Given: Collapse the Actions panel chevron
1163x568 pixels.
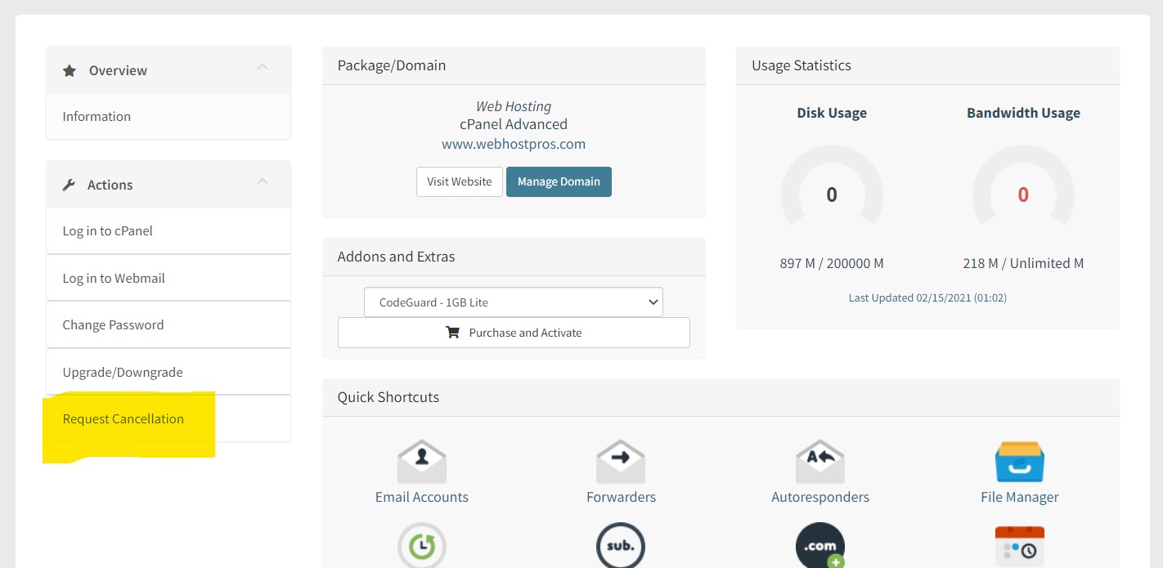Looking at the screenshot, I should pyautogui.click(x=263, y=181).
